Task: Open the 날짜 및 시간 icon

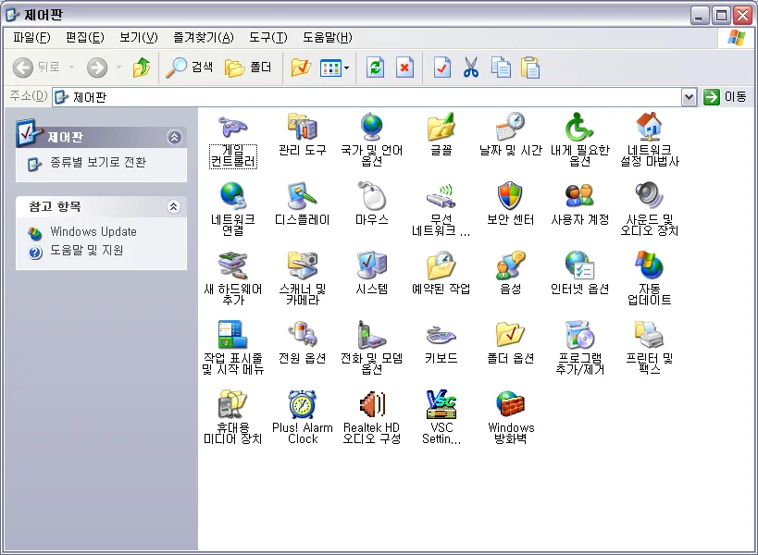Action: (511, 128)
